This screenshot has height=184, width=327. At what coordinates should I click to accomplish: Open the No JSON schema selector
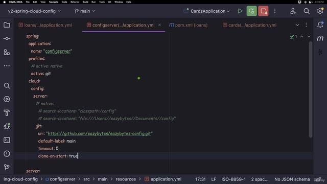click(292, 179)
